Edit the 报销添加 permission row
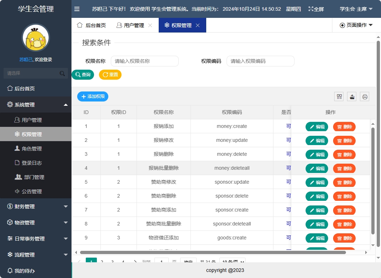The width and height of the screenshot is (381, 278). pos(317,126)
